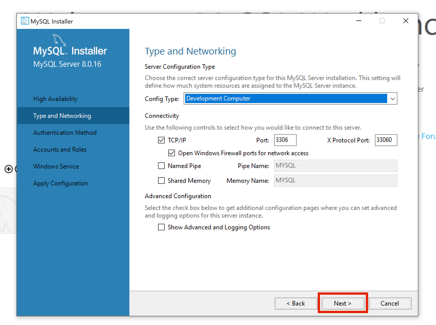Click the Memory Name field

pyautogui.click(x=336, y=180)
